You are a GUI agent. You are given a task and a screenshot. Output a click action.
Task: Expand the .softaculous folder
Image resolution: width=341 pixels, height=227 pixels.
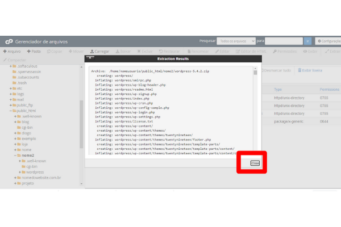pyautogui.click(x=11, y=66)
